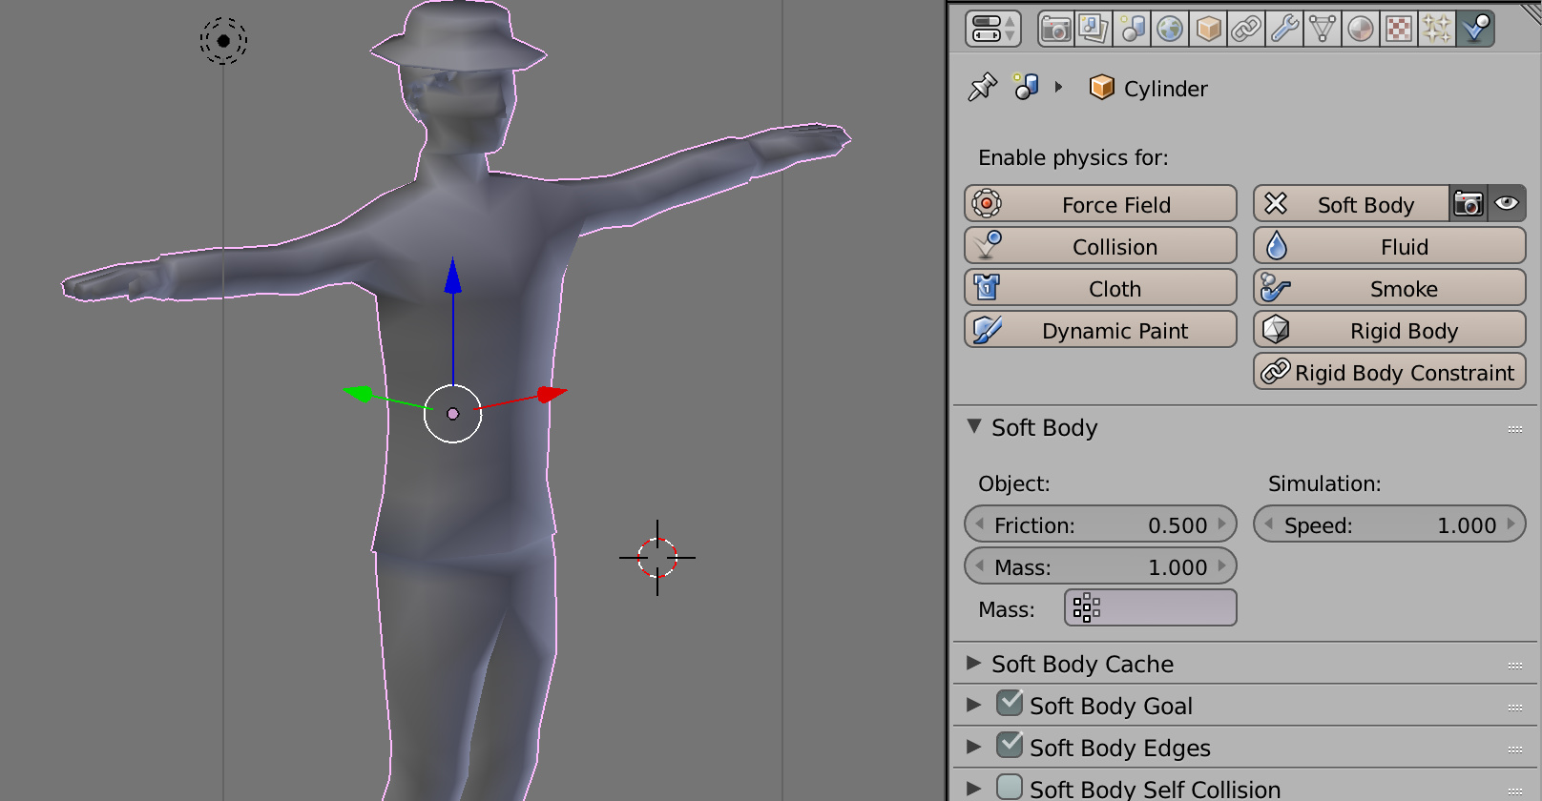Click the Mass vertex group field
This screenshot has height=801, width=1542.
pos(1151,607)
